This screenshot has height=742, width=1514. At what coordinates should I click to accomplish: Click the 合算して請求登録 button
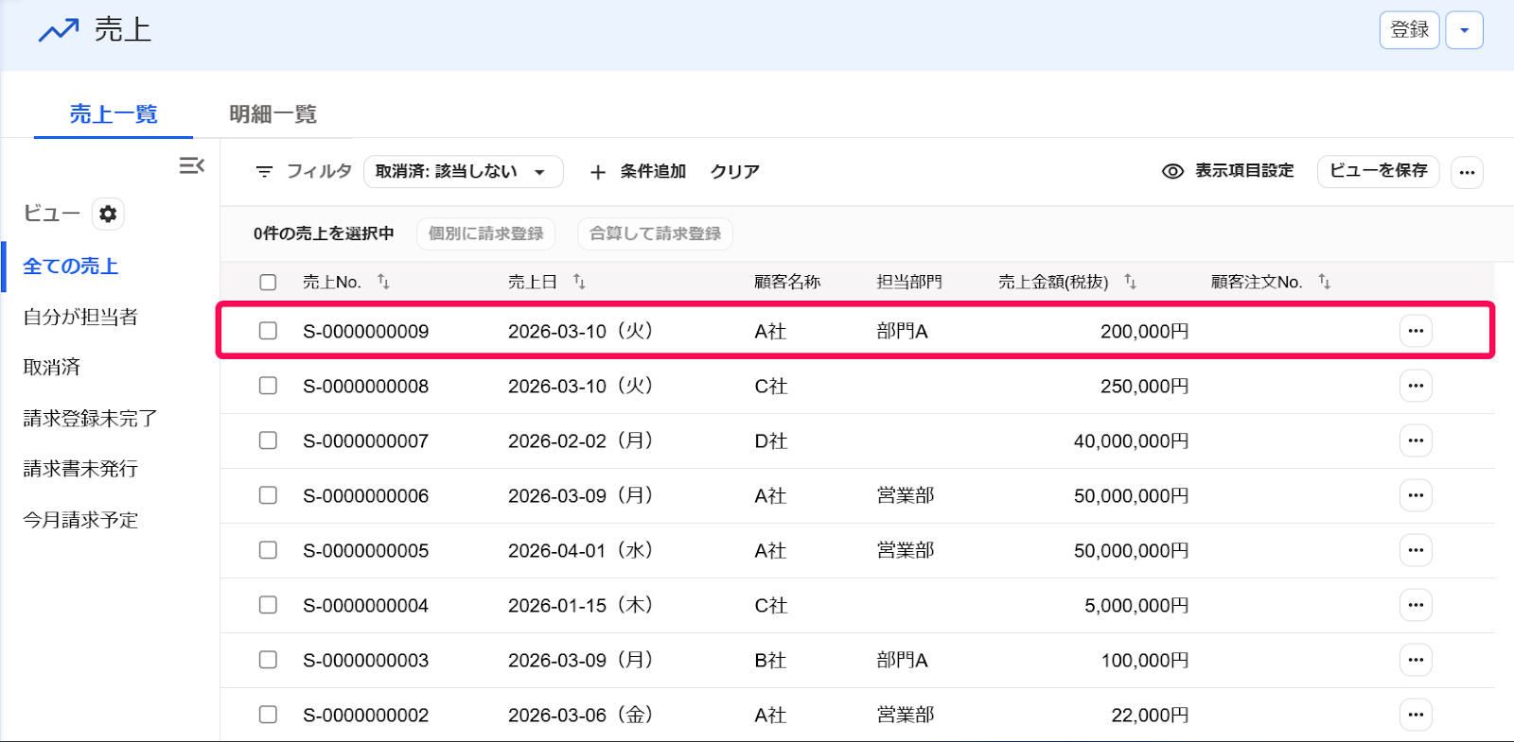pos(655,233)
